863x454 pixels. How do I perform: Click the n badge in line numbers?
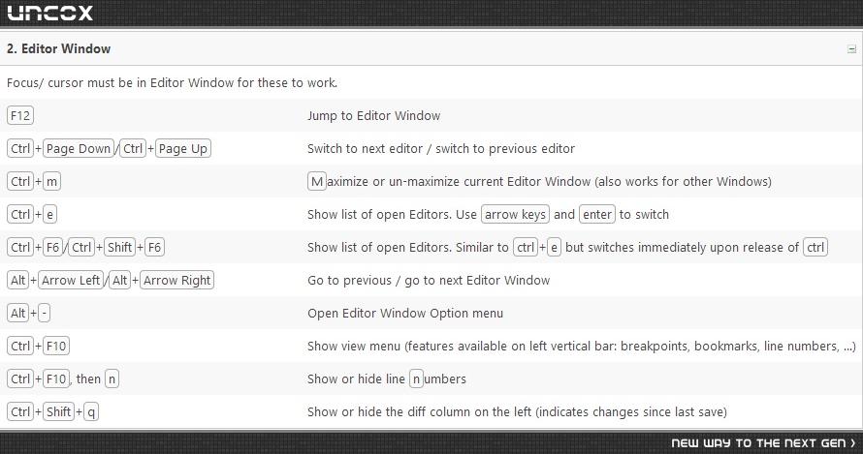[416, 378]
